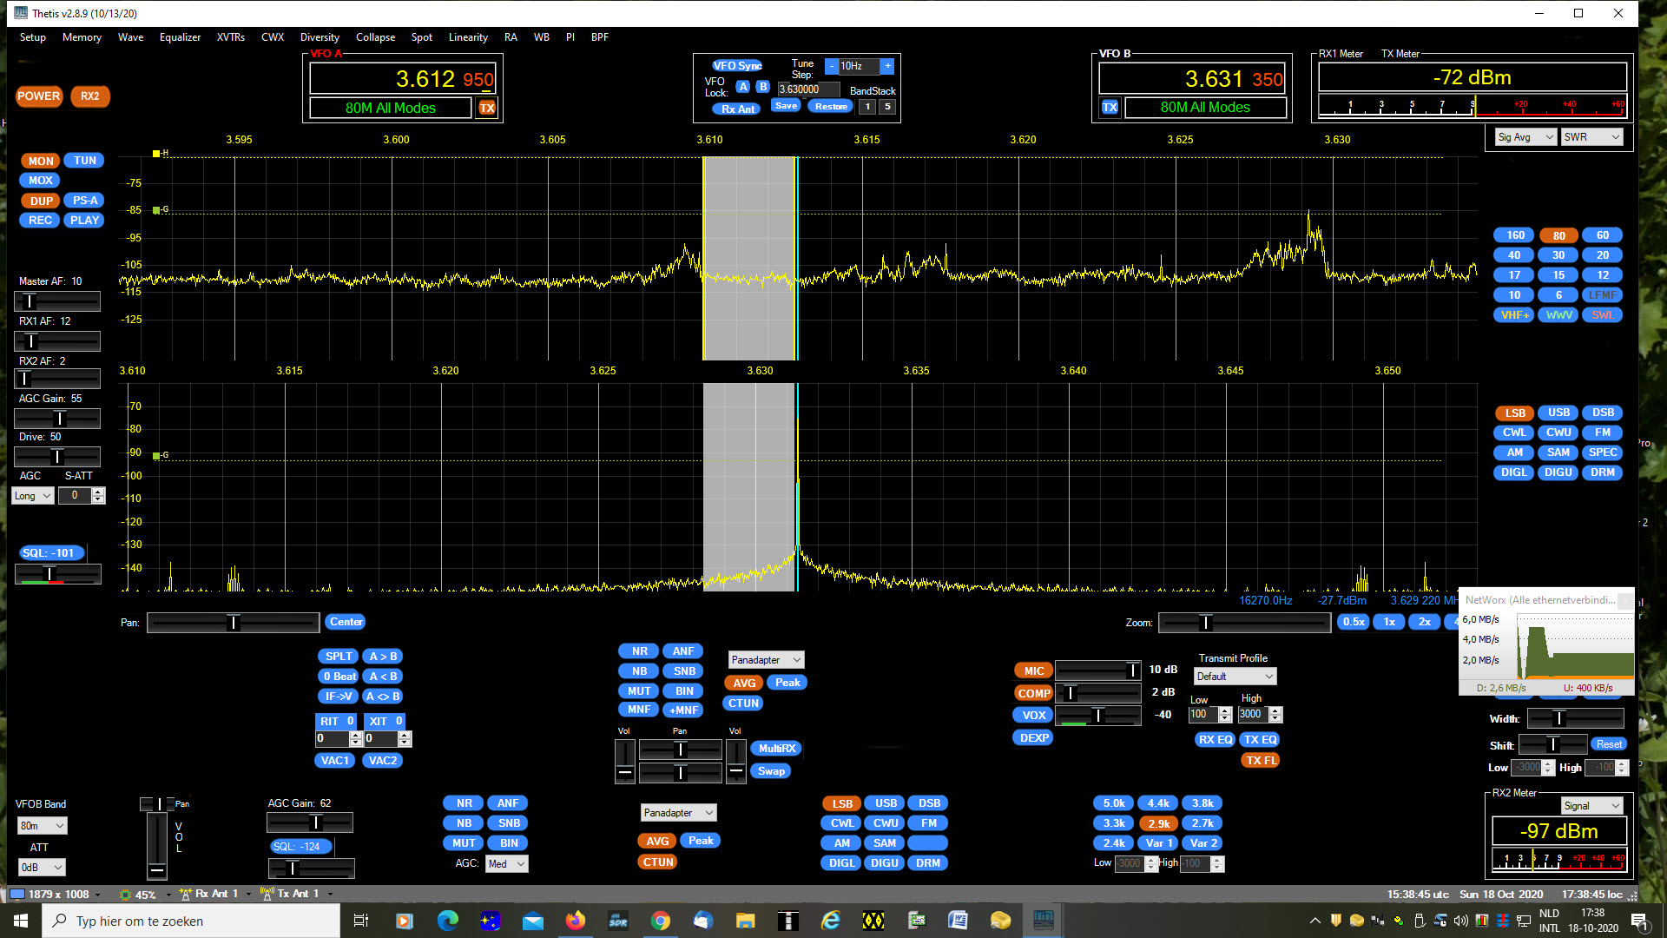Image resolution: width=1667 pixels, height=938 pixels.
Task: Lock VFO A with the A lock toggle
Action: point(743,87)
